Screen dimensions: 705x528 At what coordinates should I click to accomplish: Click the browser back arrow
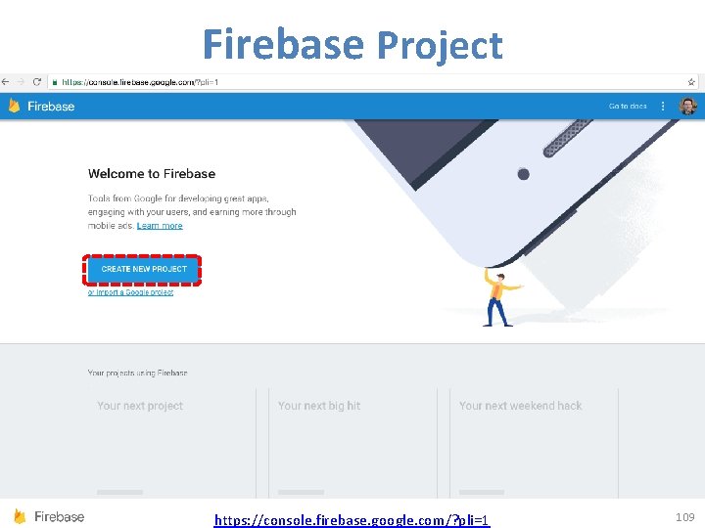(x=6, y=82)
